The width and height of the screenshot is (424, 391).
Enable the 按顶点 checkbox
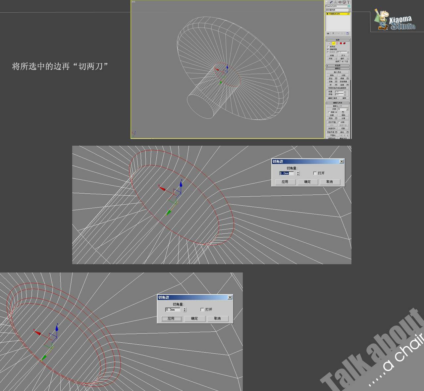click(x=328, y=47)
